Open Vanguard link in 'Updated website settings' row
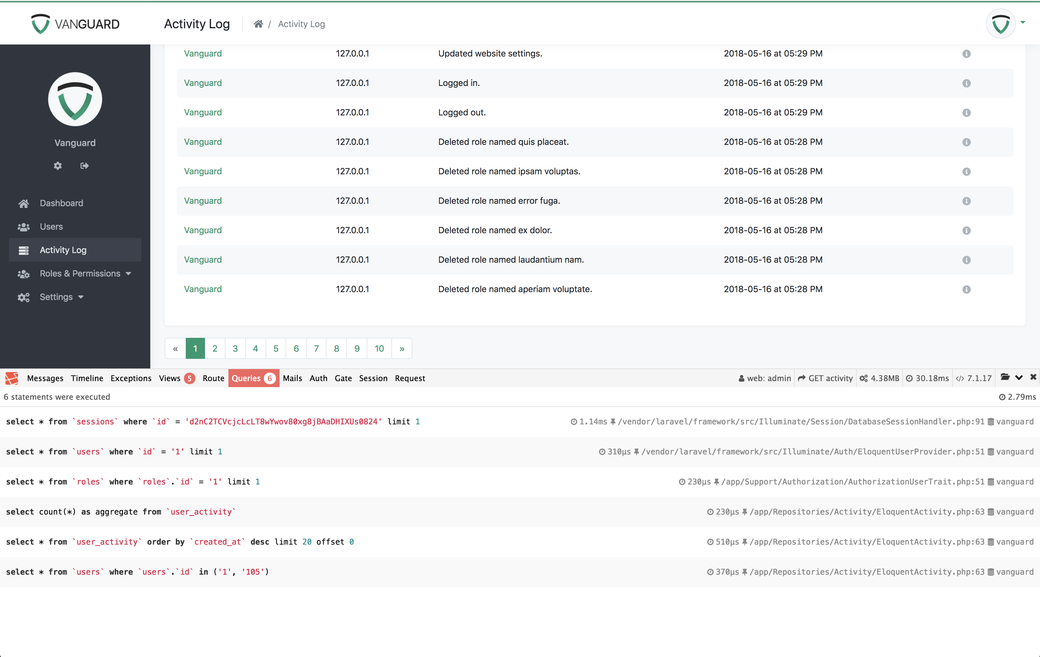This screenshot has width=1040, height=657. [x=203, y=53]
